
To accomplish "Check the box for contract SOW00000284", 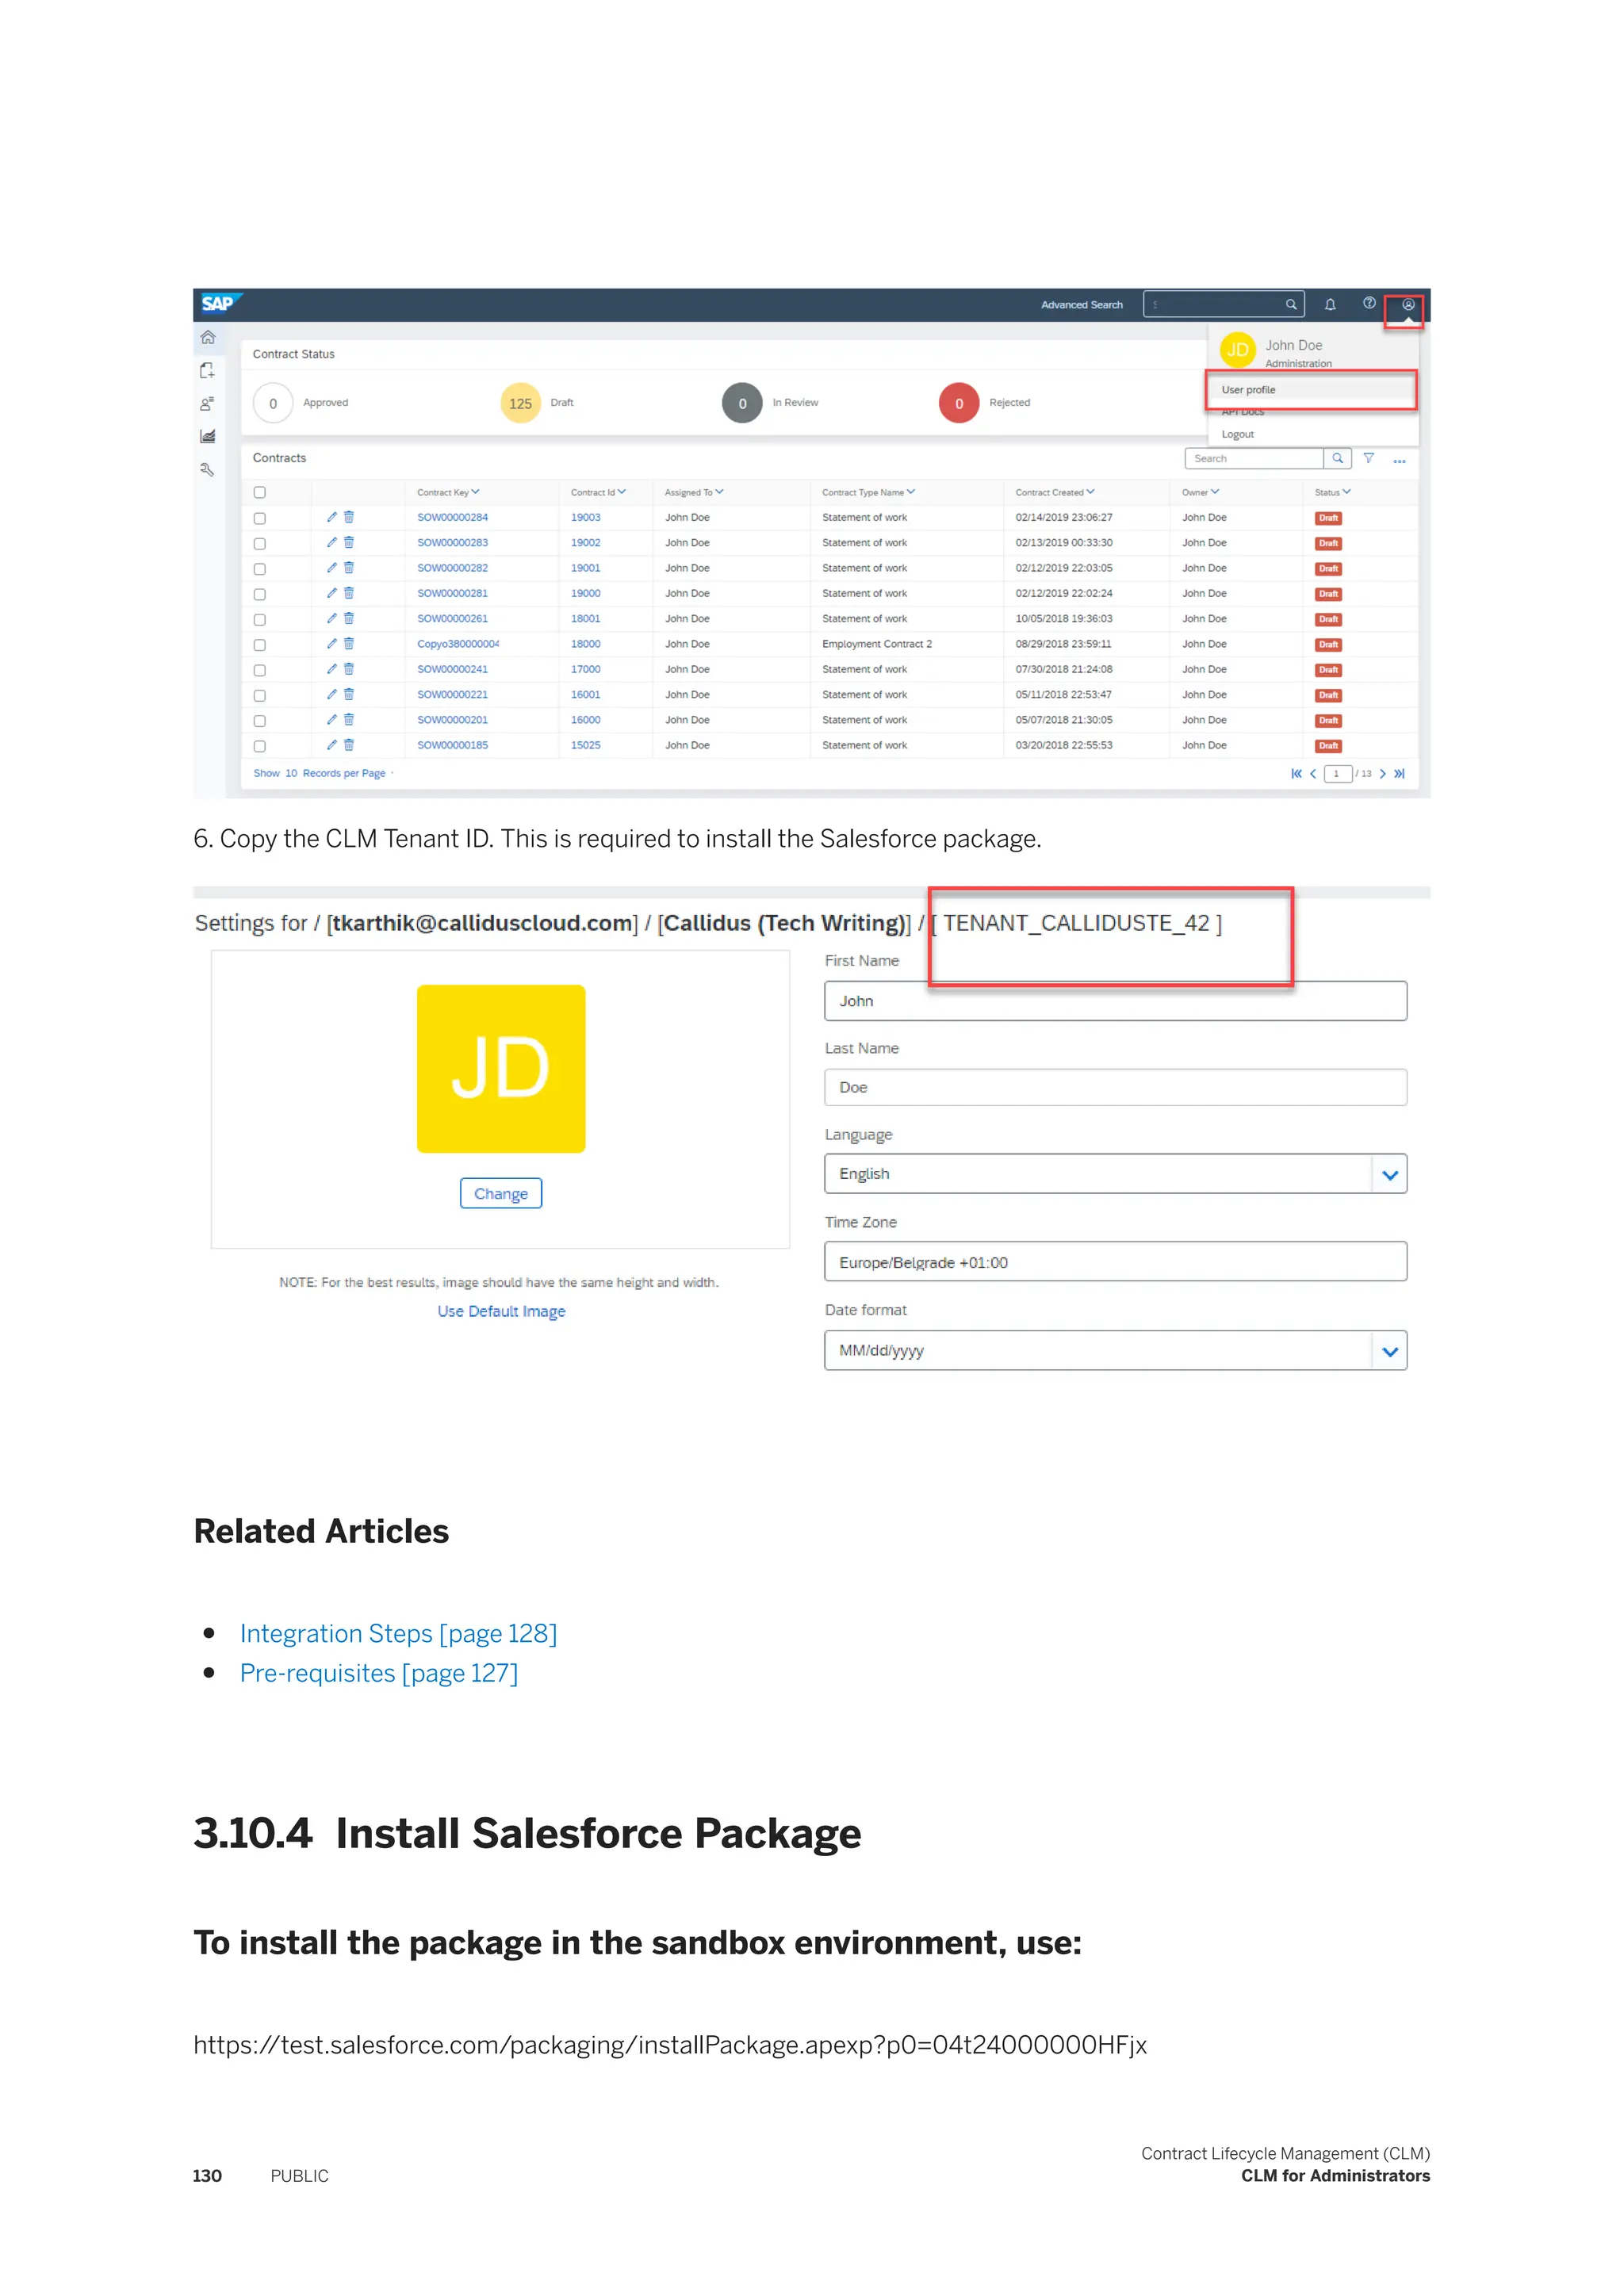I will [260, 518].
